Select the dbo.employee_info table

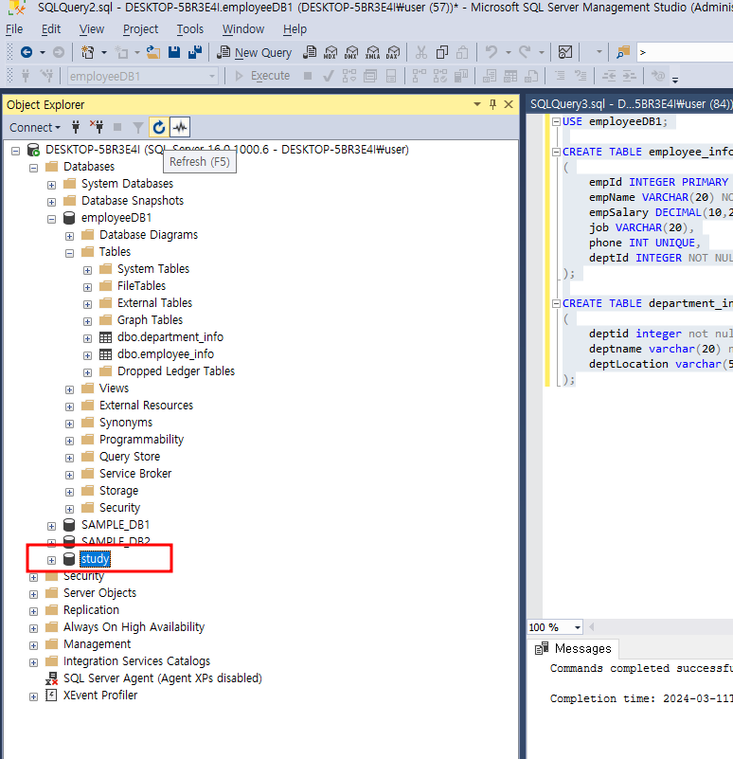tap(166, 354)
